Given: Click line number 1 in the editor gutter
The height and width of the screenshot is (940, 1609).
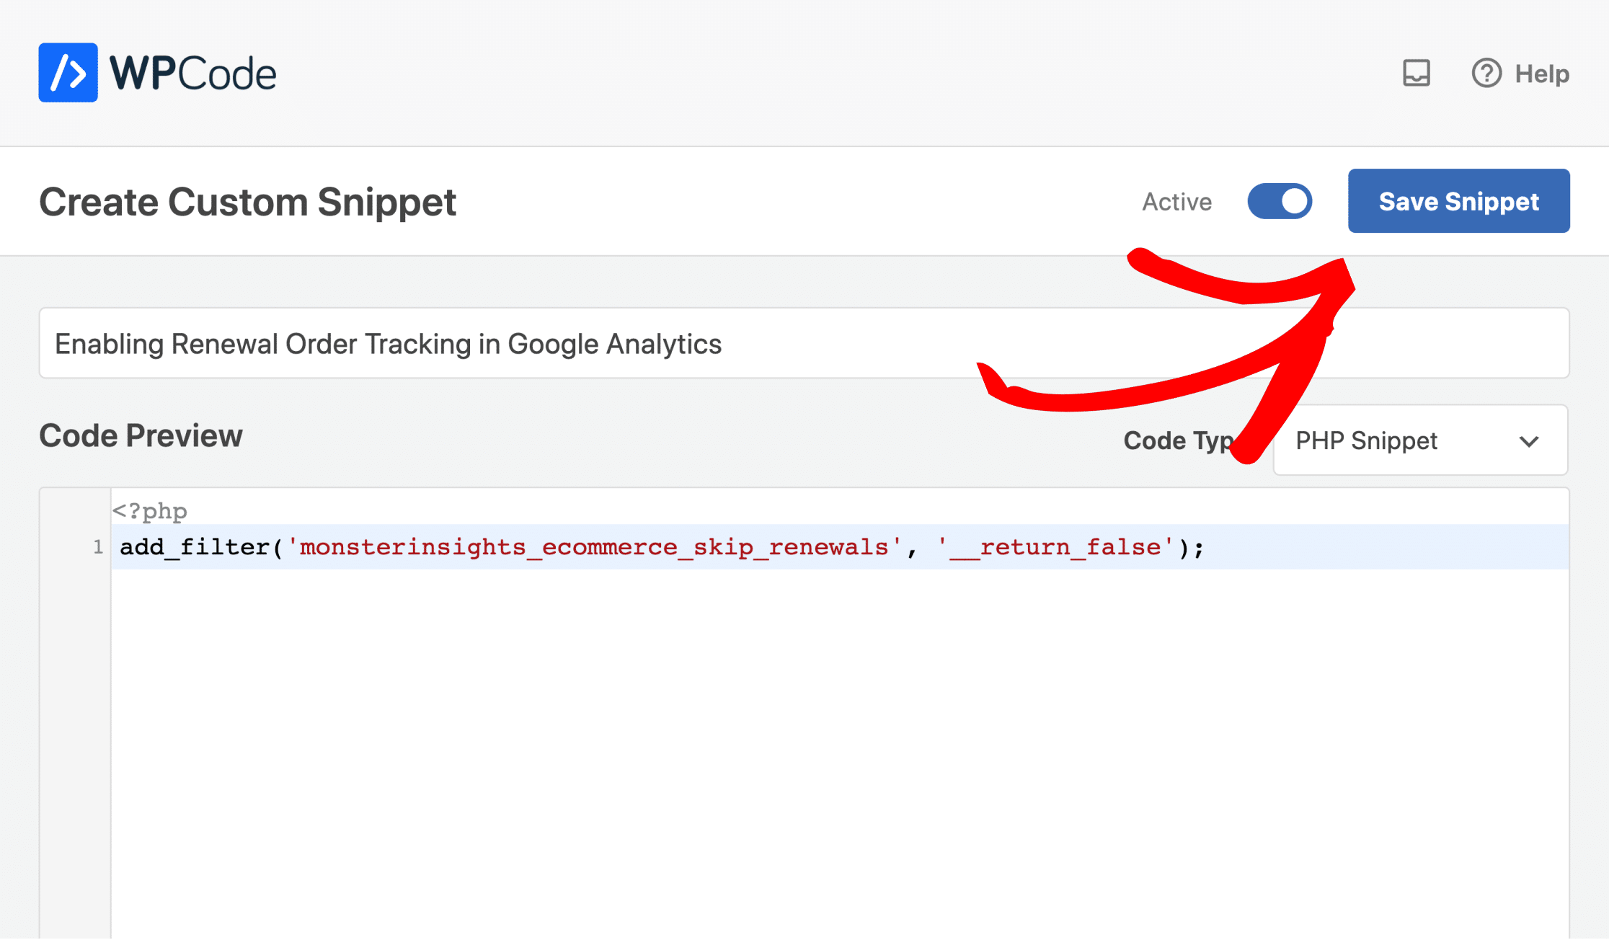Looking at the screenshot, I should click(x=98, y=547).
